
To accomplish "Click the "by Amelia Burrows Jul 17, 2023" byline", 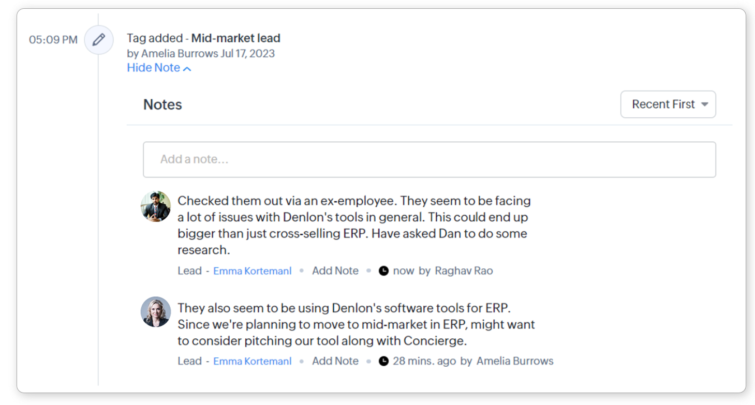I will pyautogui.click(x=201, y=53).
